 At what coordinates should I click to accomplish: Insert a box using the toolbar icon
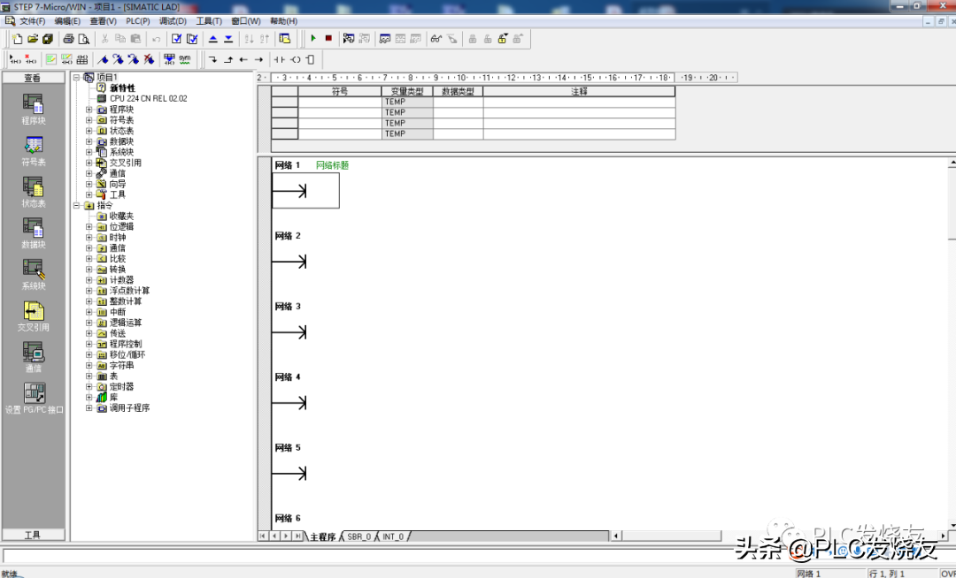[311, 59]
